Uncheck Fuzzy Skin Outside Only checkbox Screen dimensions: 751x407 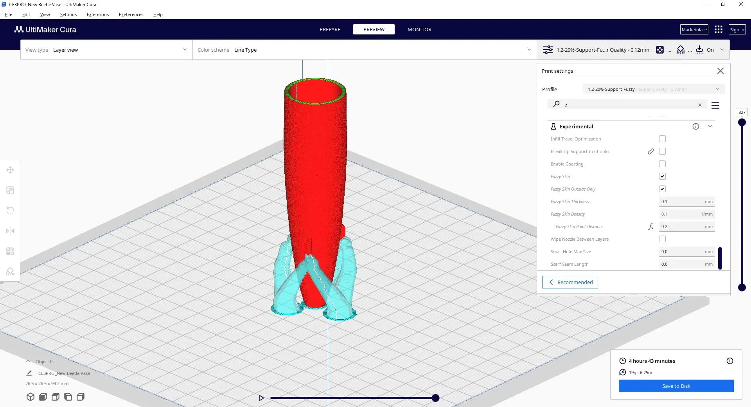tap(662, 189)
